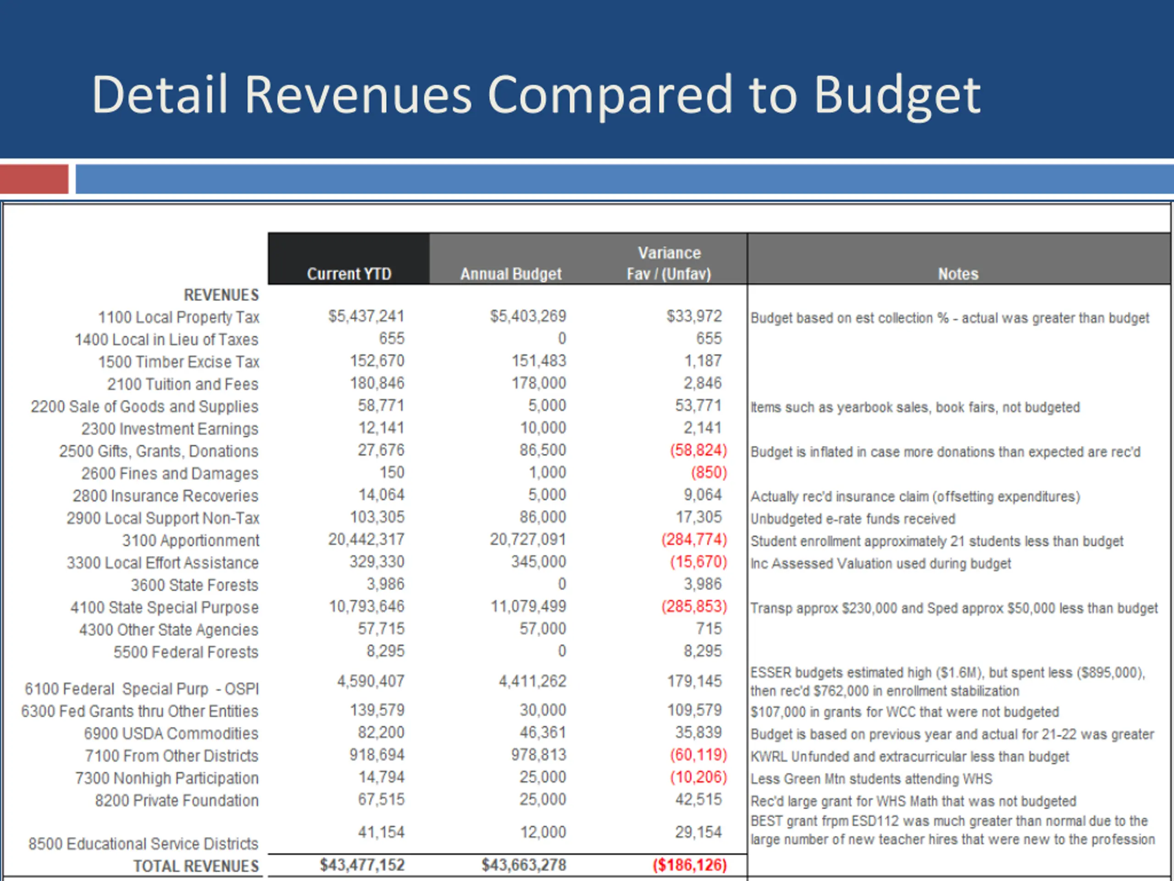Click row label '2500 Gifts, Grants, Donations'
Screen dimensions: 1174x881
[159, 452]
